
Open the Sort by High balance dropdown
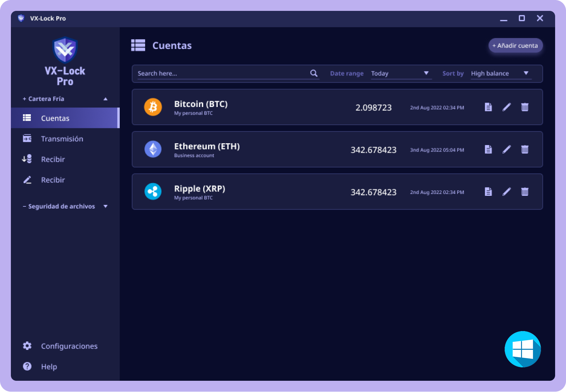pos(501,73)
